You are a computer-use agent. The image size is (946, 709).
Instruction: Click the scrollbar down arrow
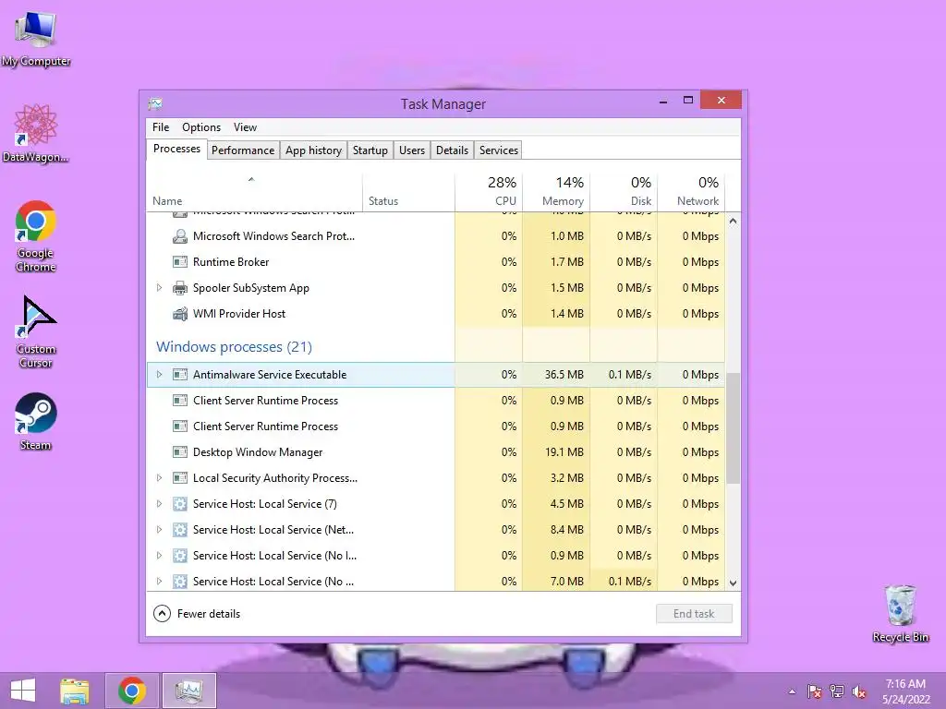click(x=733, y=583)
